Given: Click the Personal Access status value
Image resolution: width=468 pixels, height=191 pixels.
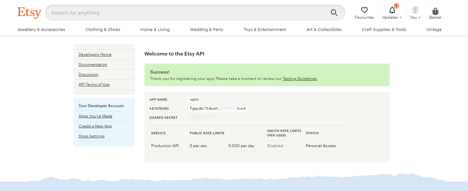Looking at the screenshot, I should 321,146.
